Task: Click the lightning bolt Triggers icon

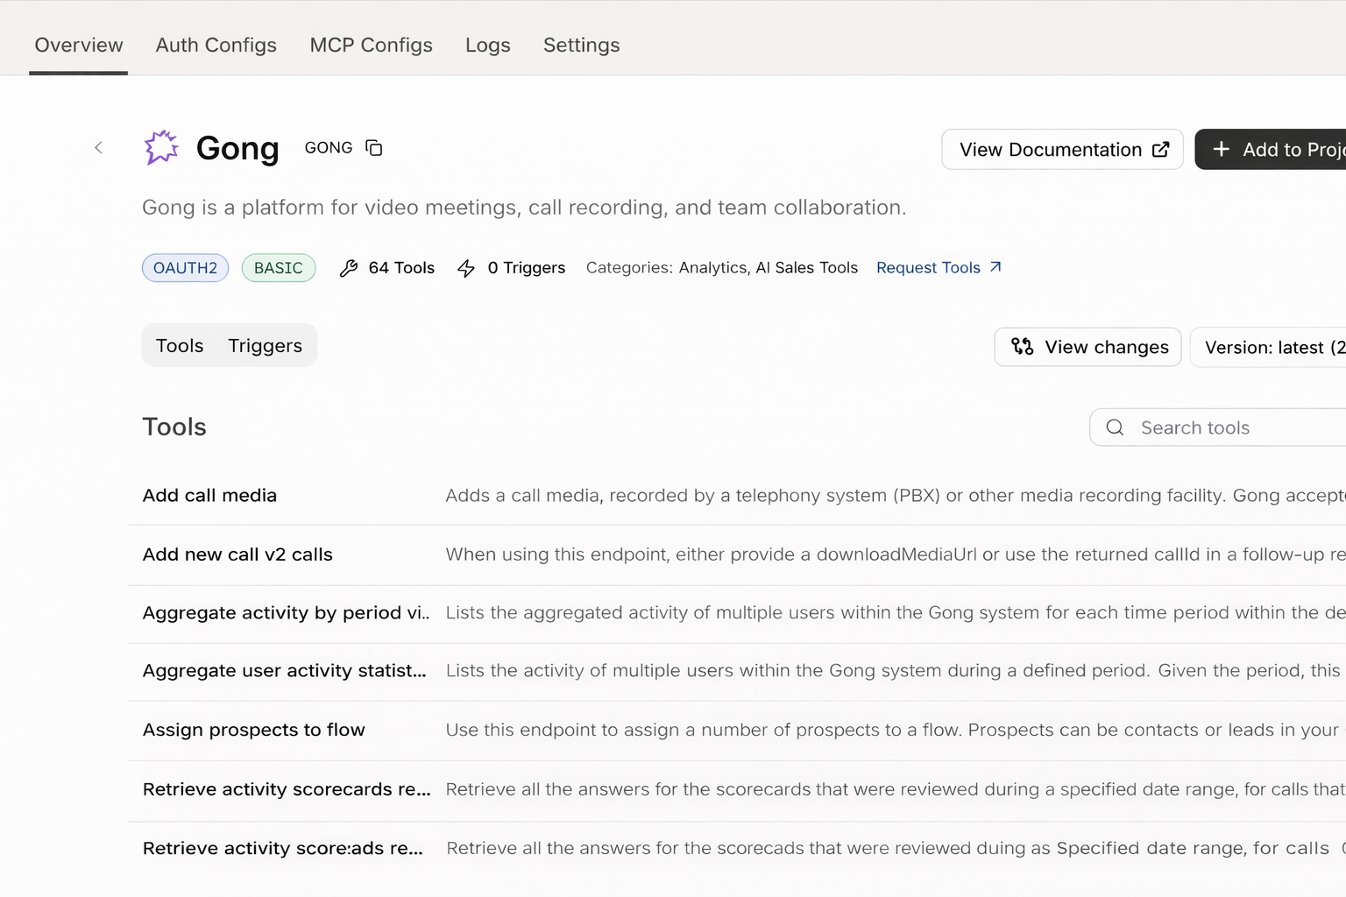Action: pos(466,268)
